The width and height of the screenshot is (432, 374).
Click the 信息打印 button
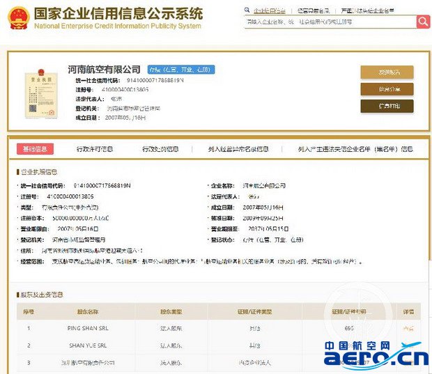click(x=387, y=106)
